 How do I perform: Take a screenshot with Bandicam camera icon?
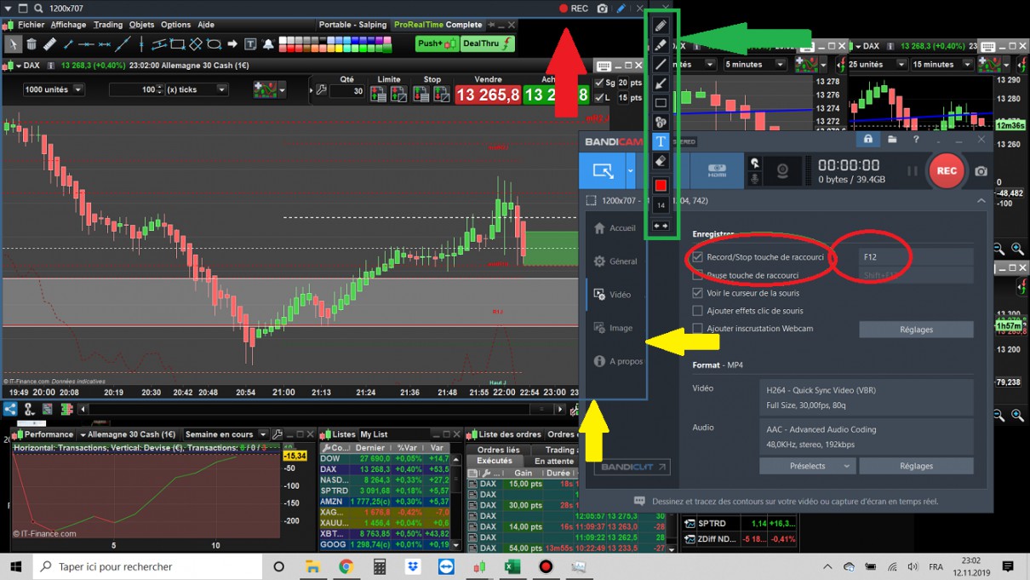click(981, 171)
